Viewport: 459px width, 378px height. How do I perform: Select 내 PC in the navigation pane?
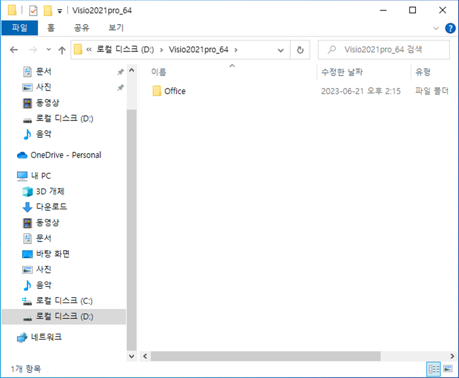point(34,176)
